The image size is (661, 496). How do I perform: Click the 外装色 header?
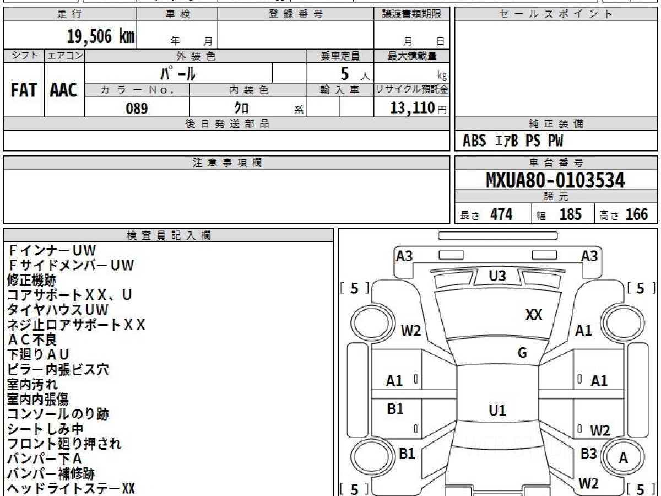pos(196,56)
